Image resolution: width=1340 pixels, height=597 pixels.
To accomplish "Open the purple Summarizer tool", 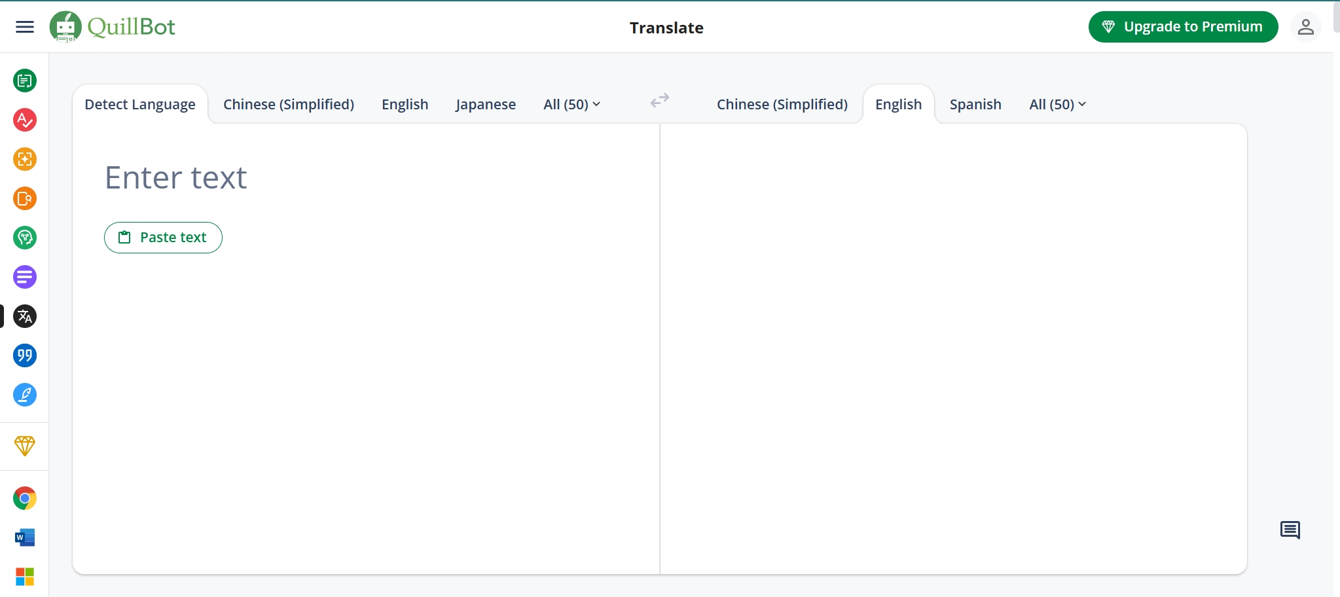I will [x=25, y=277].
